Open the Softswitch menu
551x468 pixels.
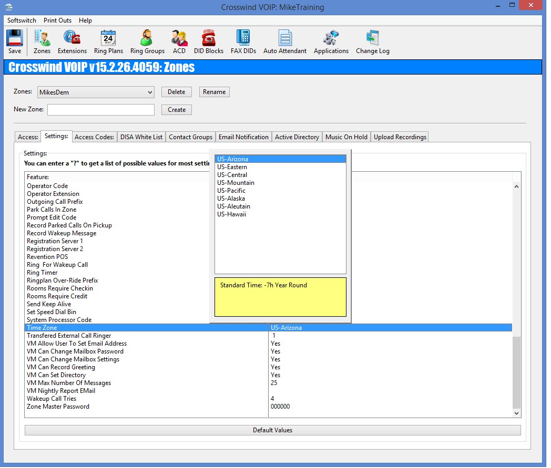click(x=22, y=20)
